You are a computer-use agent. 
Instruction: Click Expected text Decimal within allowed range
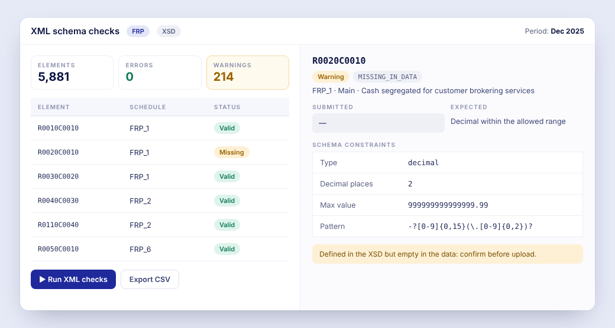[x=508, y=122]
